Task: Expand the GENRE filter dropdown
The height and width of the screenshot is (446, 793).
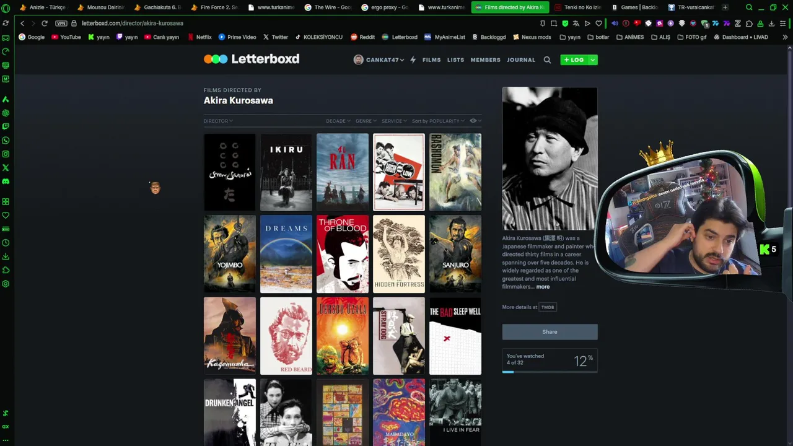Action: point(366,121)
